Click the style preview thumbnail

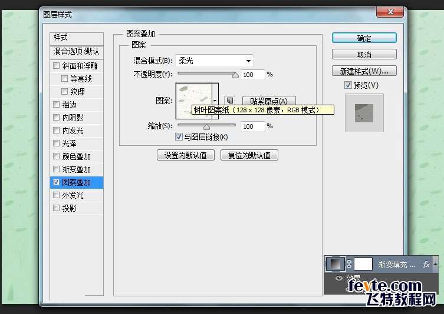pyautogui.click(x=364, y=113)
